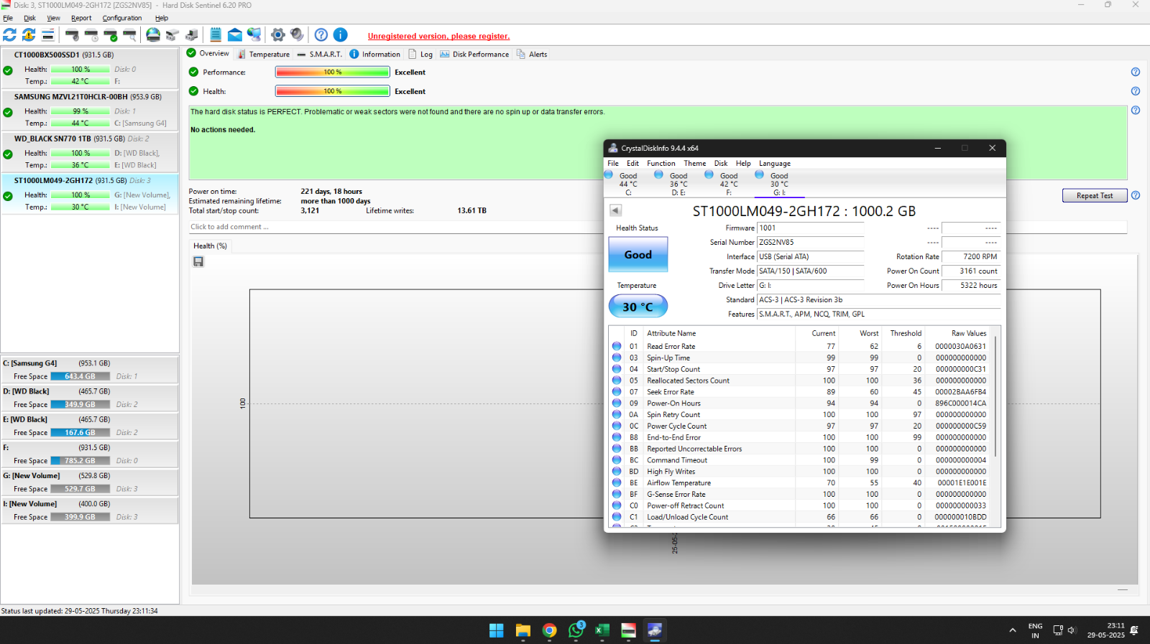Viewport: 1150px width, 644px height.
Task: Click the disk icon with speaker (acoustic)
Action: [x=72, y=34]
